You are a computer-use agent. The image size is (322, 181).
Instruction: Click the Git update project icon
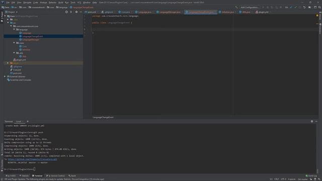[291, 7]
